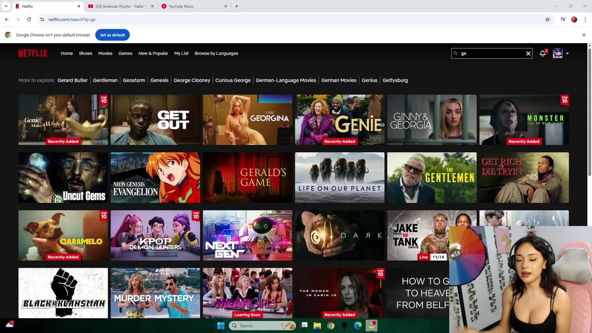Open the Shows menu item
Viewport: 592px width, 333px height.
coord(86,53)
